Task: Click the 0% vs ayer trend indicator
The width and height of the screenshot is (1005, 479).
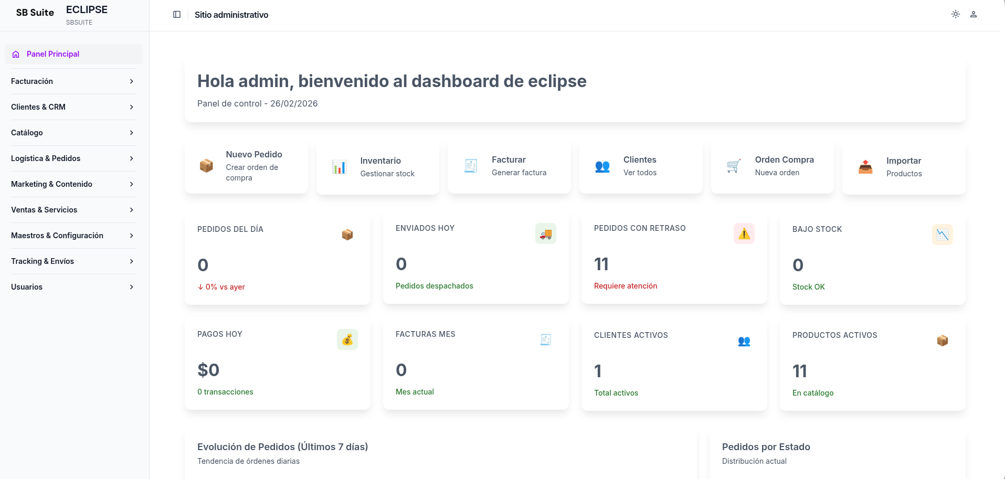Action: tap(221, 287)
